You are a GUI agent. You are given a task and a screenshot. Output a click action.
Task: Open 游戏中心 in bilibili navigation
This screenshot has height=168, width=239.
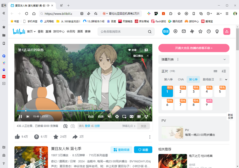coord(59,32)
